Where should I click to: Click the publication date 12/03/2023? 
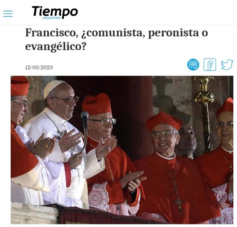coord(39,68)
